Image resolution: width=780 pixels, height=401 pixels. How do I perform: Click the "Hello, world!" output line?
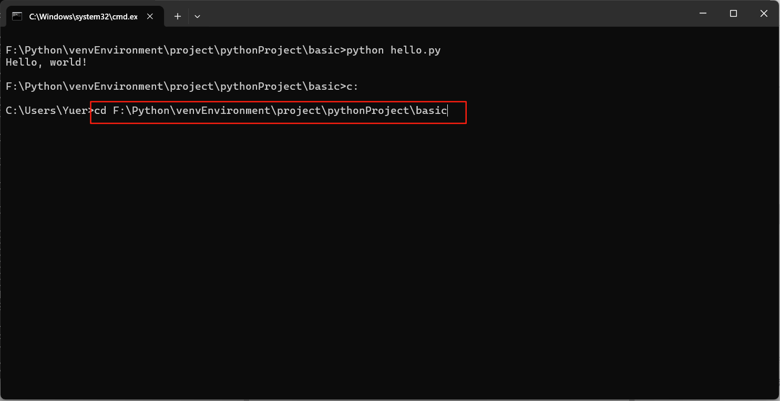[x=46, y=62]
